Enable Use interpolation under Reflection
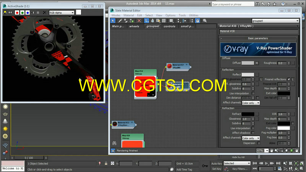Viewport: 306px width, 172px height. (x=253, y=93)
